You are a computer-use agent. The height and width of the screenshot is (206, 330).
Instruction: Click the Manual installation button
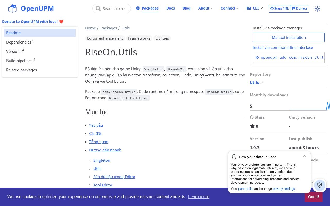tap(288, 37)
